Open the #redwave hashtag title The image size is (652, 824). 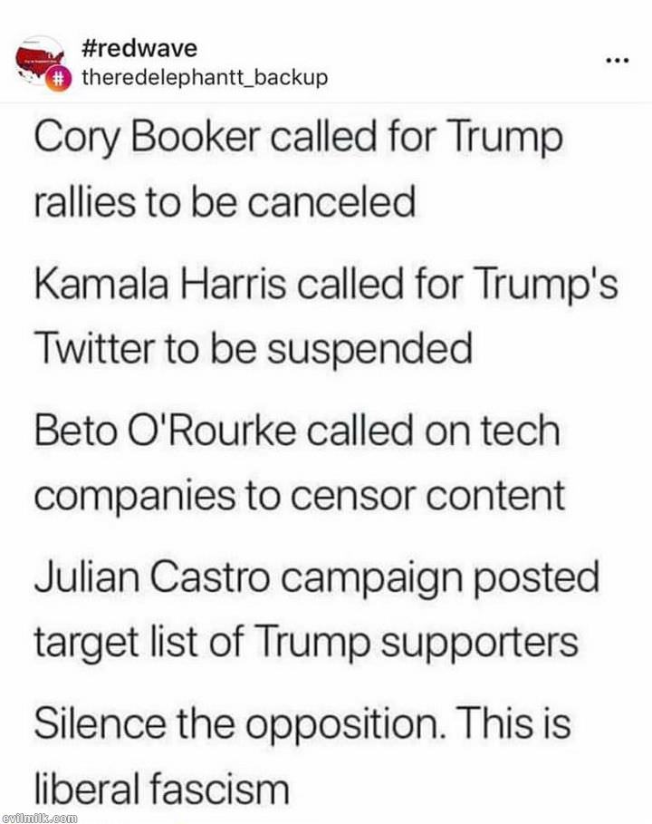(139, 47)
